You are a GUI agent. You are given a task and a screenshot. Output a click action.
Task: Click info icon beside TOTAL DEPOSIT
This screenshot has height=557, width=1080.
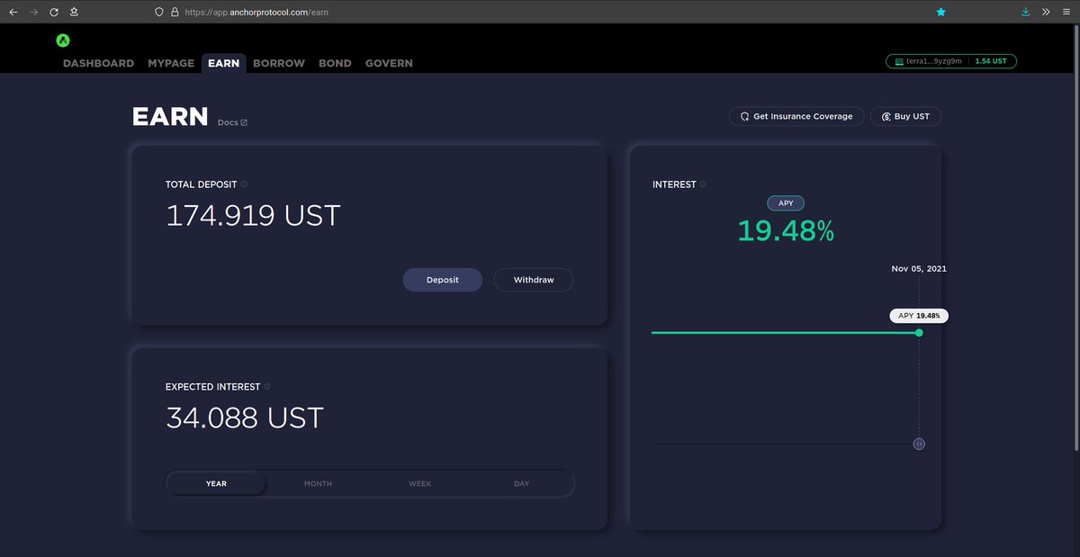(244, 184)
